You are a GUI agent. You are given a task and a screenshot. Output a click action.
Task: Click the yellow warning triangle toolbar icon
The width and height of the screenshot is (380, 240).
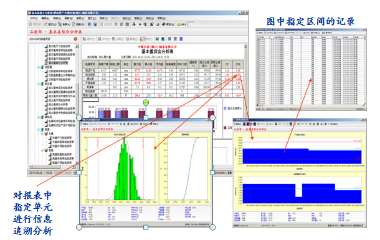(x=179, y=24)
